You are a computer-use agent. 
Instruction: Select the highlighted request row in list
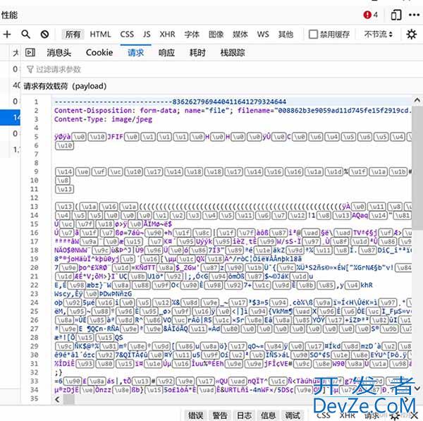pos(11,117)
